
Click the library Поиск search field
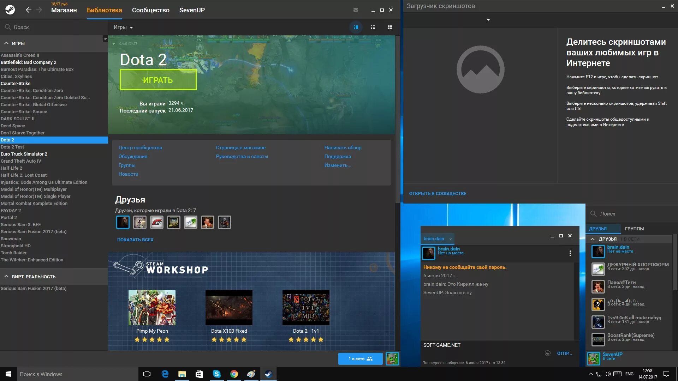(54, 27)
